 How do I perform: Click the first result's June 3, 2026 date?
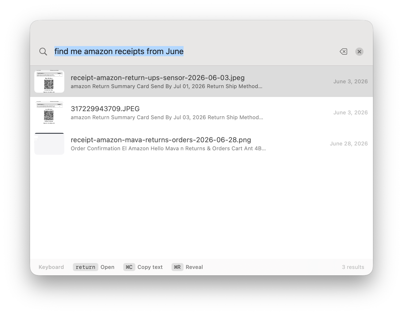tap(350, 81)
